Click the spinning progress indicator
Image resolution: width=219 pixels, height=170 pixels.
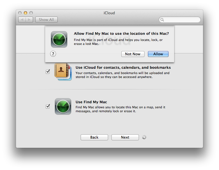144,137
